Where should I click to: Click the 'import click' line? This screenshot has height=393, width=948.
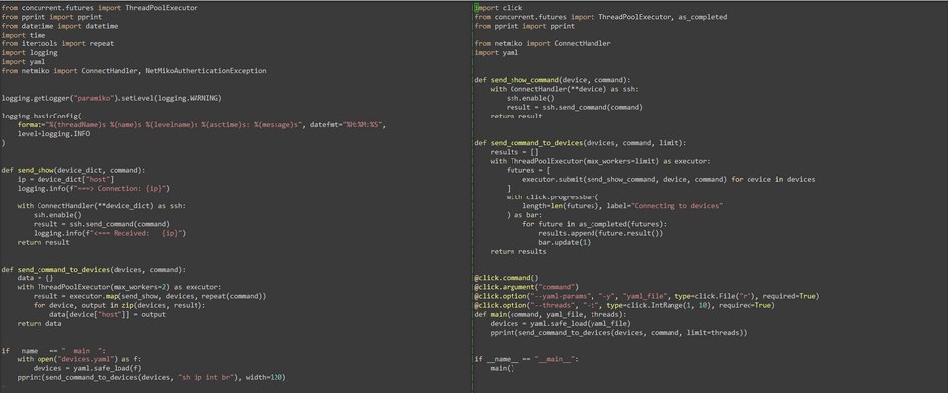click(x=499, y=8)
